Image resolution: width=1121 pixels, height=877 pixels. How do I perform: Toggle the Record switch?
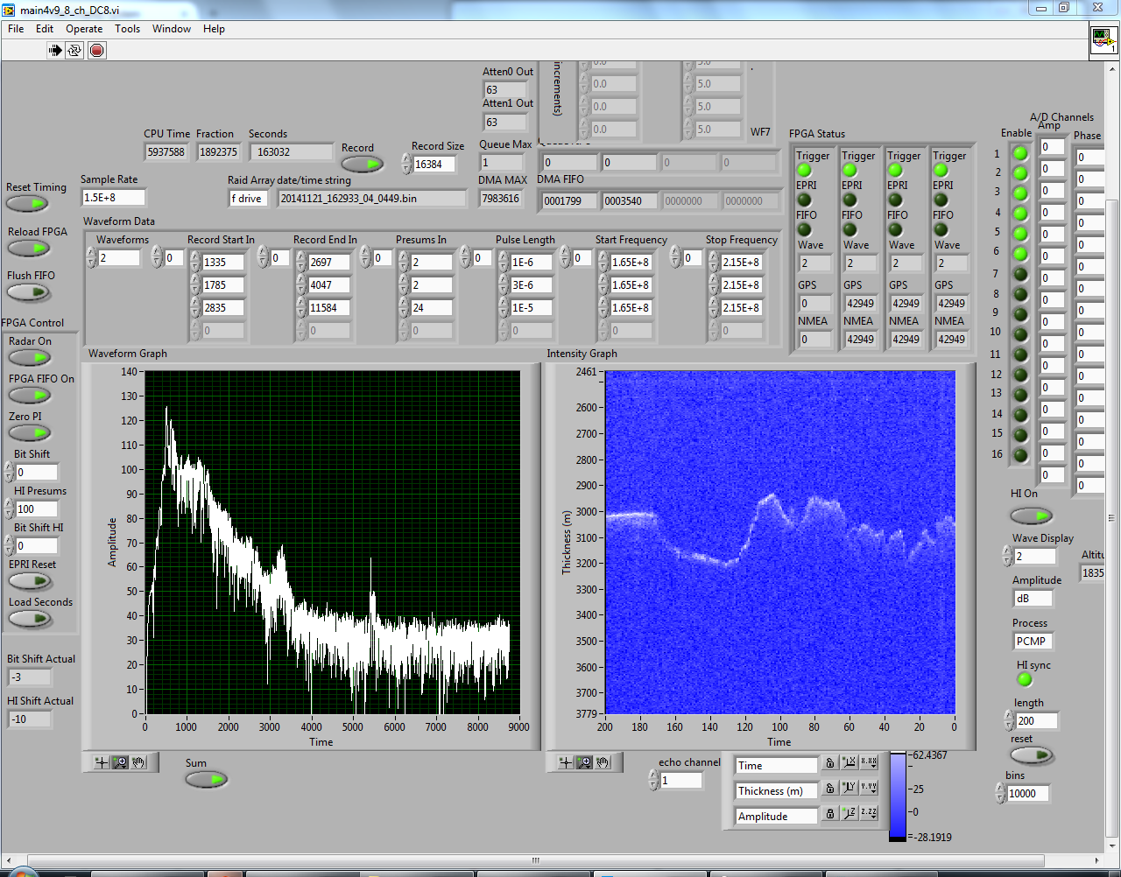tap(362, 165)
